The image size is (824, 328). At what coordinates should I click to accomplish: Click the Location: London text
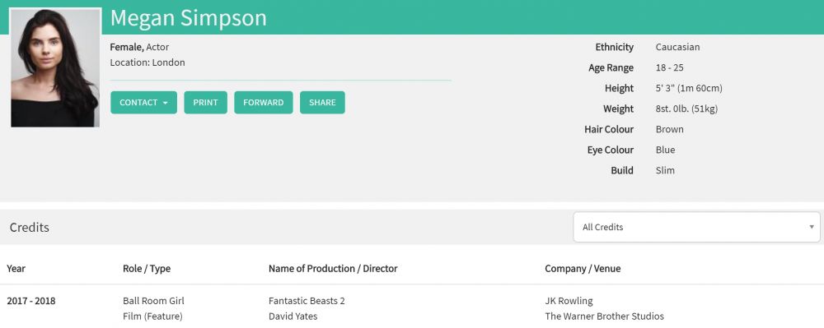(147, 62)
